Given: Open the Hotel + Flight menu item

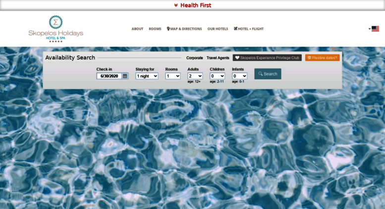Looking at the screenshot, I should click(248, 29).
